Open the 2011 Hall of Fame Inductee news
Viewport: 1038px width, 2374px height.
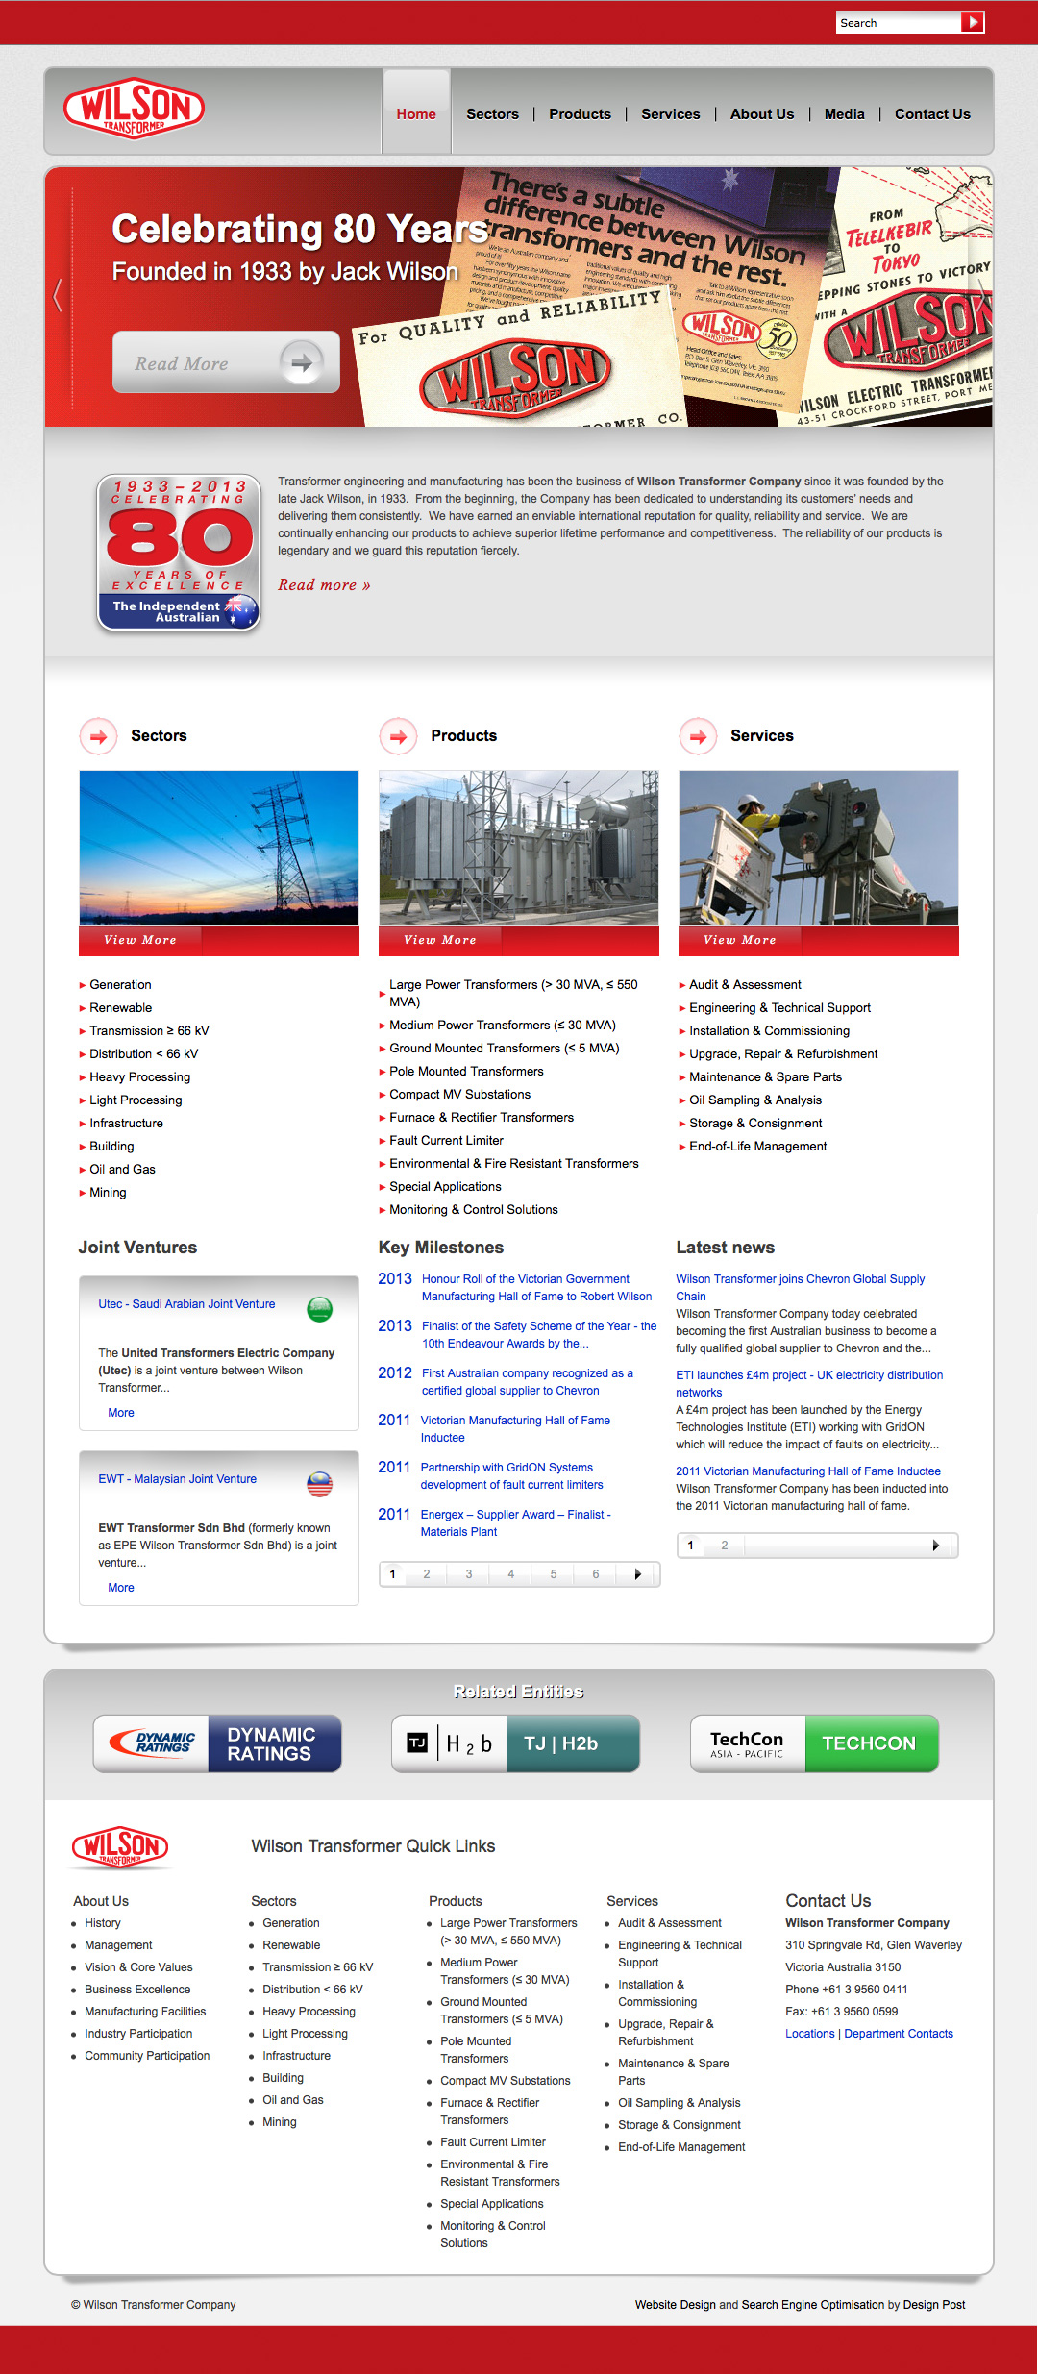pos(808,1471)
